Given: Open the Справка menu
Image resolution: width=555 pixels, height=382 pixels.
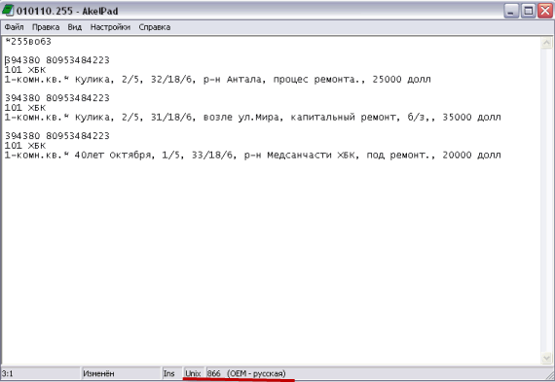Looking at the screenshot, I should (x=154, y=27).
